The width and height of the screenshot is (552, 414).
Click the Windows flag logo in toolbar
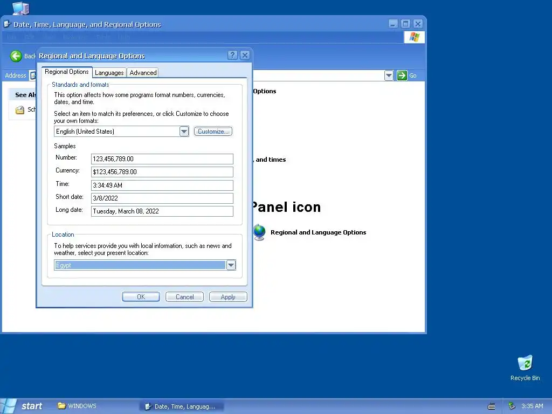(x=415, y=37)
